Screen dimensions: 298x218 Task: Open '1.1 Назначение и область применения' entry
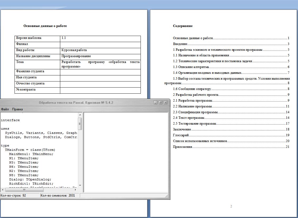pyautogui.click(x=231, y=55)
